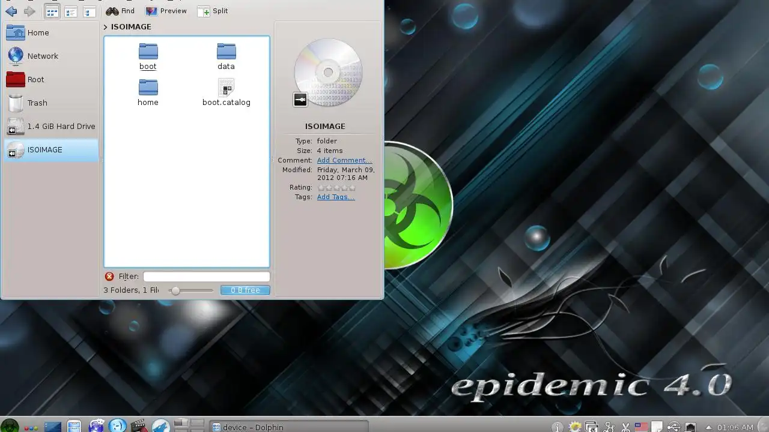Open the Root place
Viewport: 769px width, 432px height.
[x=51, y=79]
